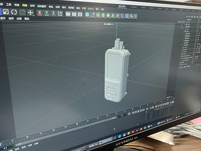201x151 pixels.
Task: Click the 90 F end frame field
Action: [x=122, y=116]
